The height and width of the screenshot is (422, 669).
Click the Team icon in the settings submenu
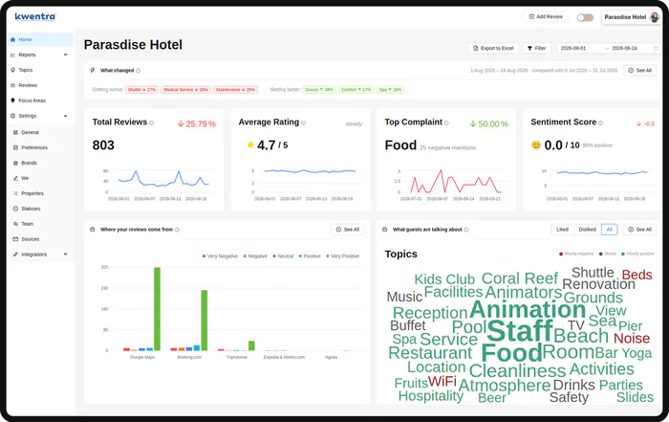[16, 224]
